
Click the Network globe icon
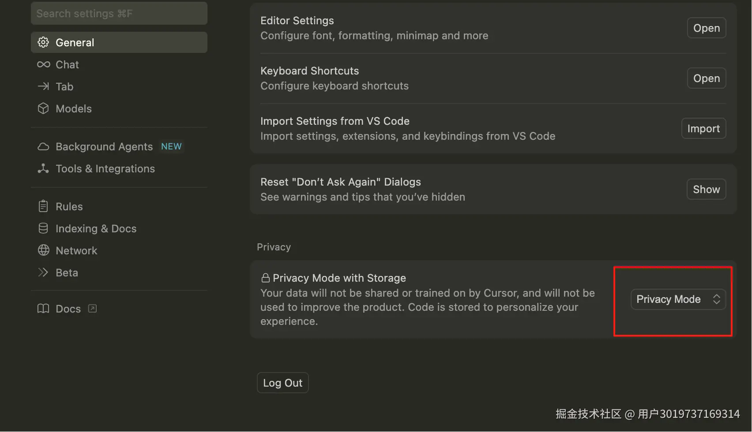point(43,250)
